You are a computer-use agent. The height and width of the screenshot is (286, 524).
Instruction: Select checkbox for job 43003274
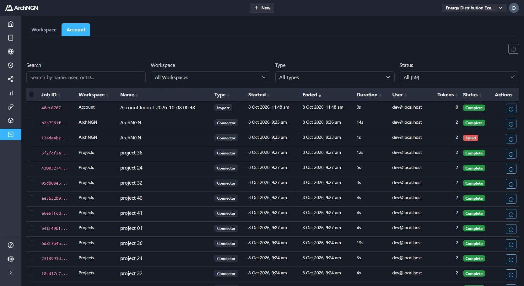tap(31, 168)
